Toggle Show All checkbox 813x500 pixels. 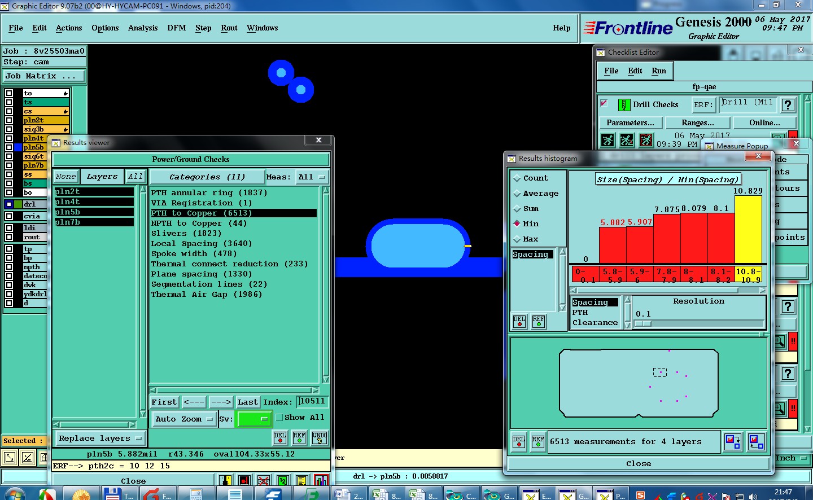[279, 418]
